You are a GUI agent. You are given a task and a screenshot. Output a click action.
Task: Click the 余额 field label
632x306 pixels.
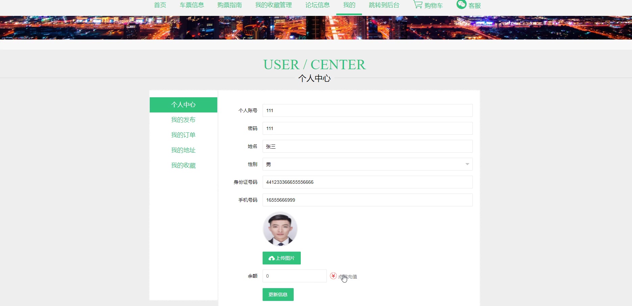(252, 276)
